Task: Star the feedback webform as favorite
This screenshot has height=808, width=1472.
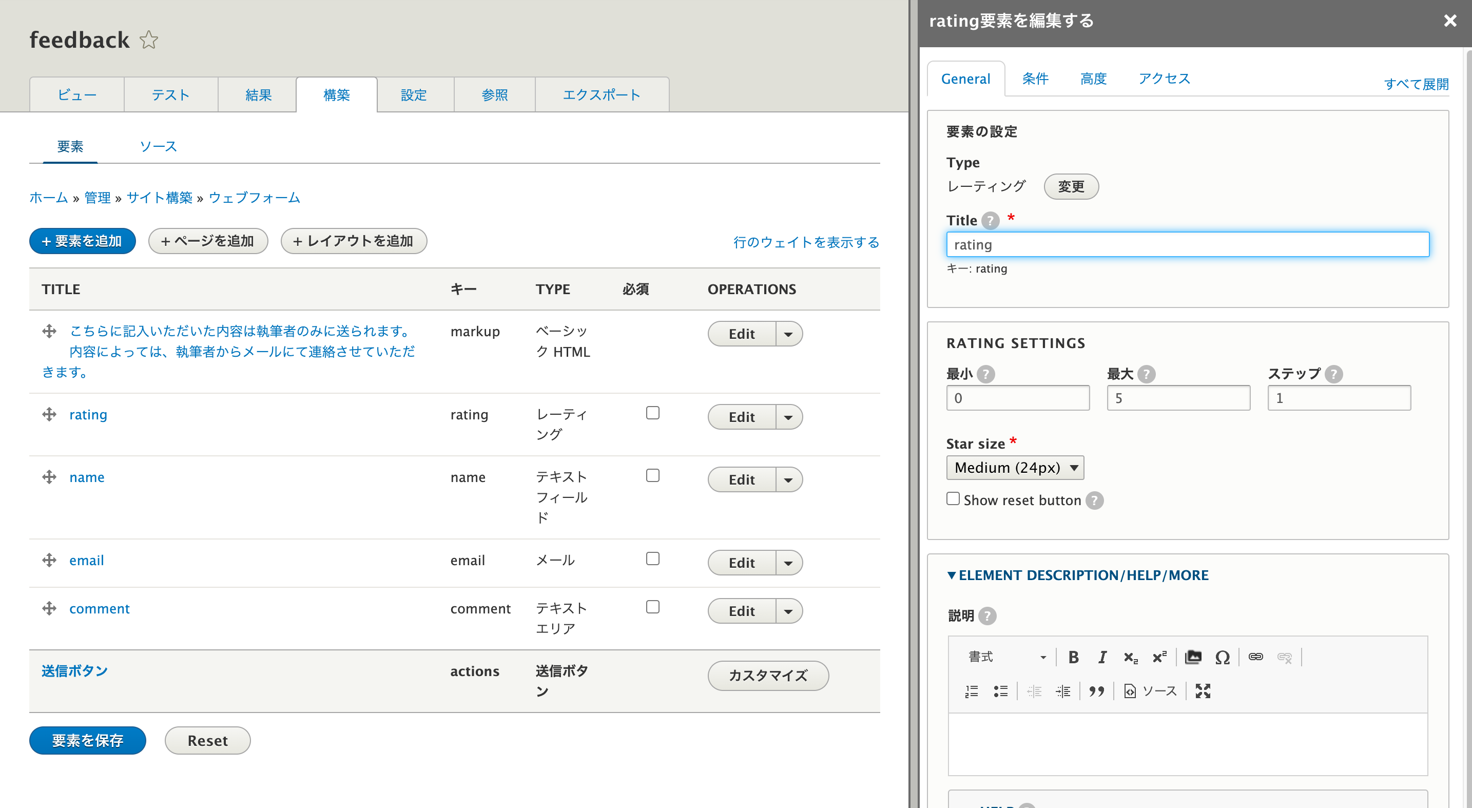Action: tap(148, 40)
